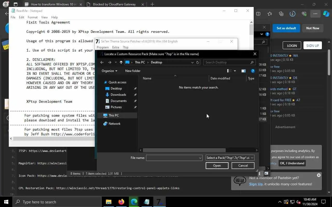
Task: Change the file view layout icon
Action: [x=229, y=71]
